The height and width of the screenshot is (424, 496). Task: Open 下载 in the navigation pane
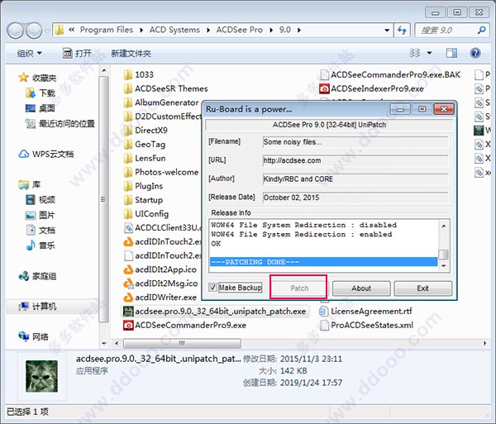(x=40, y=93)
